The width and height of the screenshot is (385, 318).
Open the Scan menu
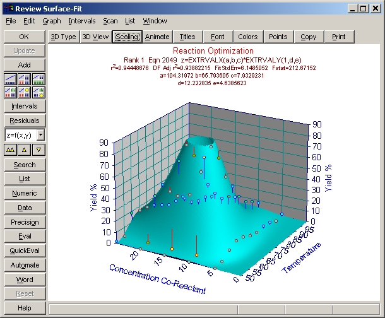(111, 21)
